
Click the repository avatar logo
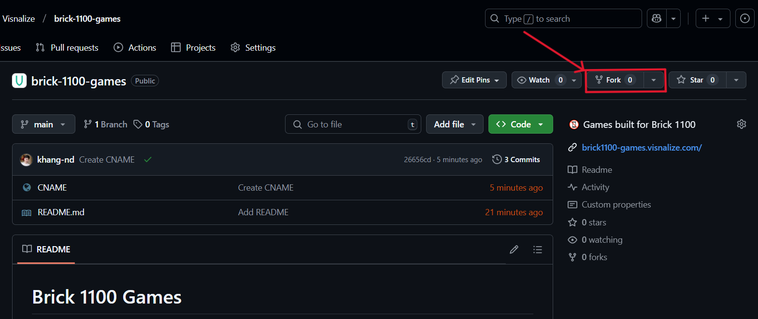19,81
